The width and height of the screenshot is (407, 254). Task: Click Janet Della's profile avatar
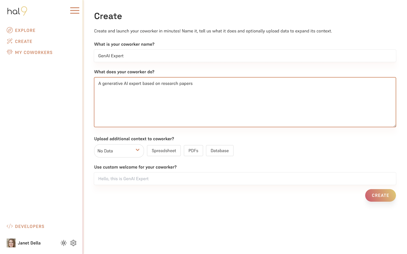pos(11,243)
